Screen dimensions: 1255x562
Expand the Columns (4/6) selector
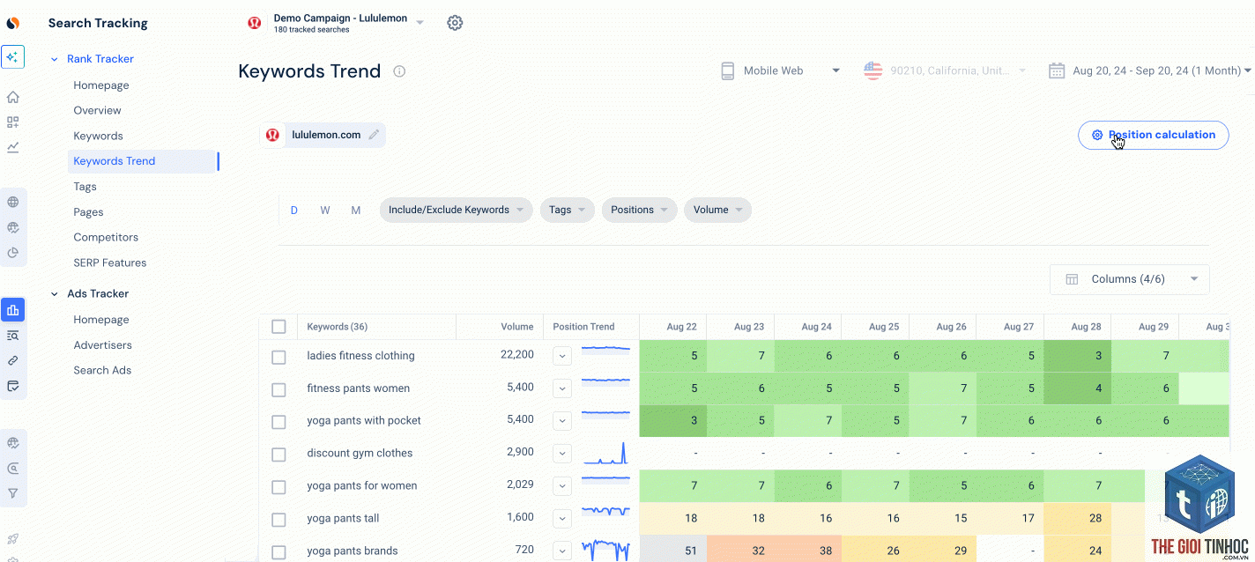[1130, 279]
